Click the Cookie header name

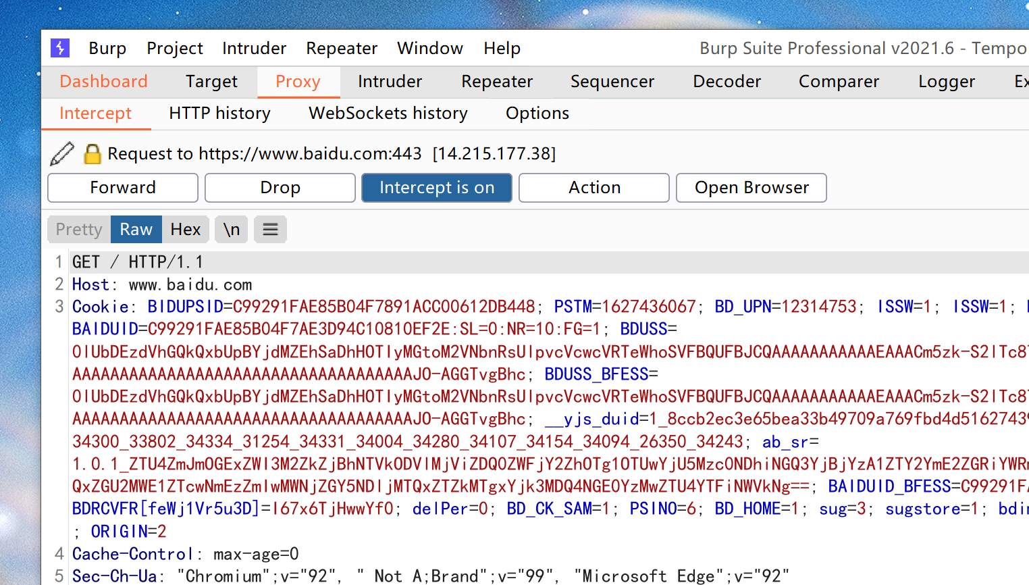coord(101,307)
